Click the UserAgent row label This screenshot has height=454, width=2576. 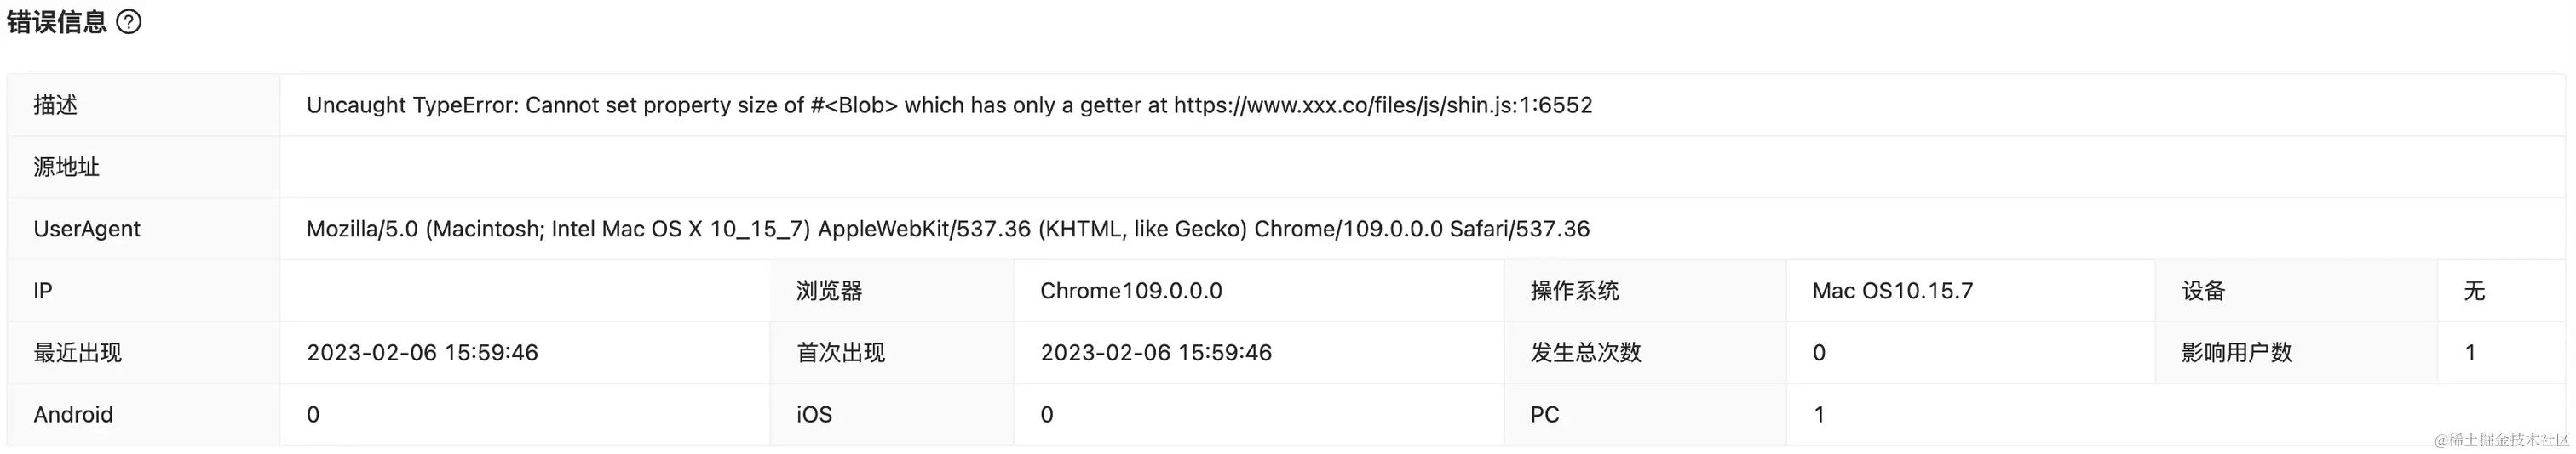[x=87, y=229]
